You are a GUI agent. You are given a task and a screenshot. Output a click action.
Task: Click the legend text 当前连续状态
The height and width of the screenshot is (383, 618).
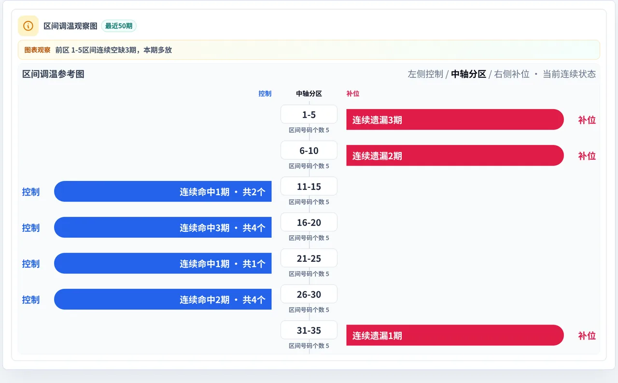pyautogui.click(x=569, y=74)
